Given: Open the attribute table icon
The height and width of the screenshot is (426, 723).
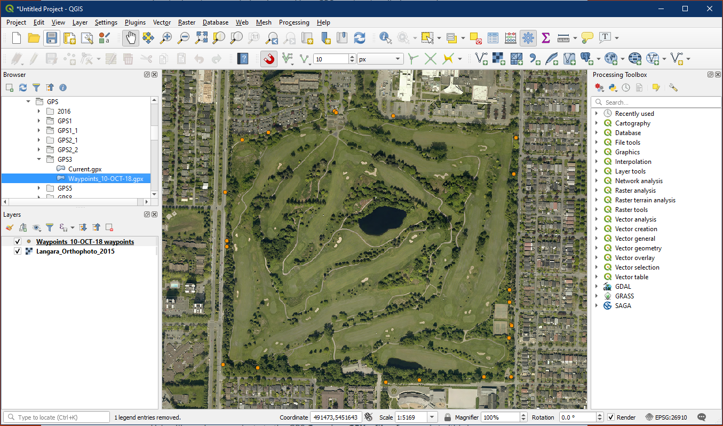Looking at the screenshot, I should pyautogui.click(x=493, y=38).
